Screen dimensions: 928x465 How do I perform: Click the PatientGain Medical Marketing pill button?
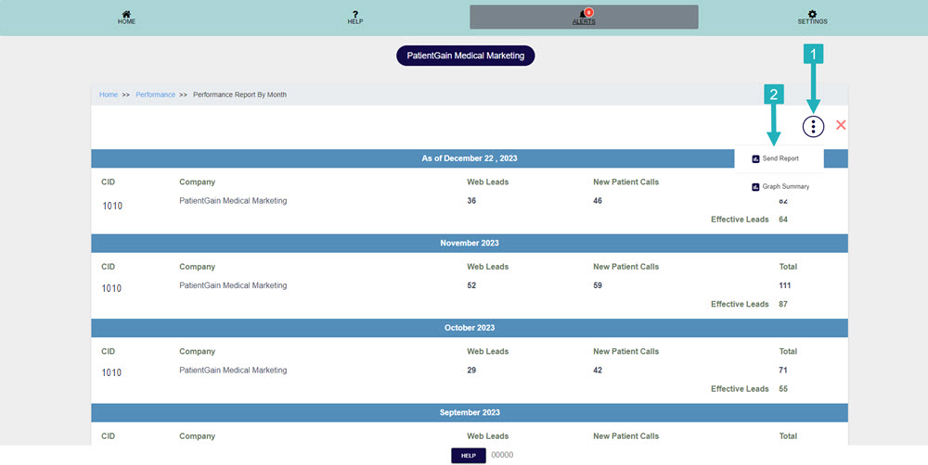pyautogui.click(x=465, y=56)
